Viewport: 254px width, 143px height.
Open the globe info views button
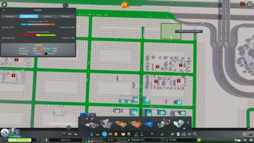click(5, 132)
